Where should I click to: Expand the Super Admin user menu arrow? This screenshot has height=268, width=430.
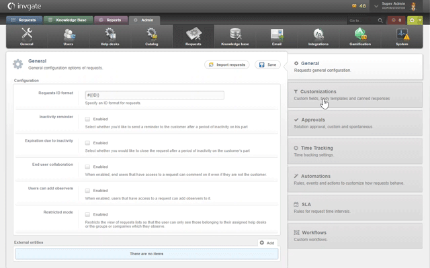[x=376, y=6]
